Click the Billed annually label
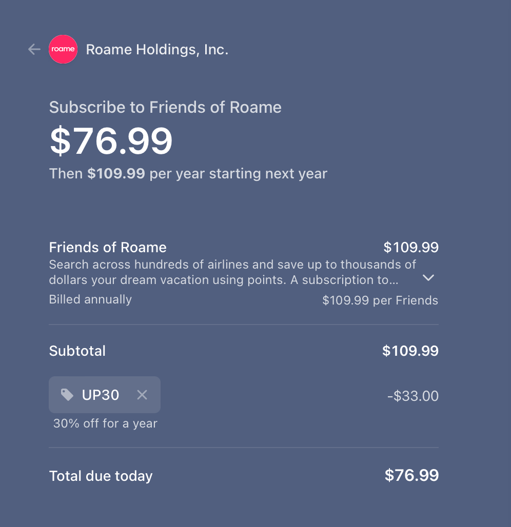Image resolution: width=511 pixels, height=527 pixels. point(90,299)
